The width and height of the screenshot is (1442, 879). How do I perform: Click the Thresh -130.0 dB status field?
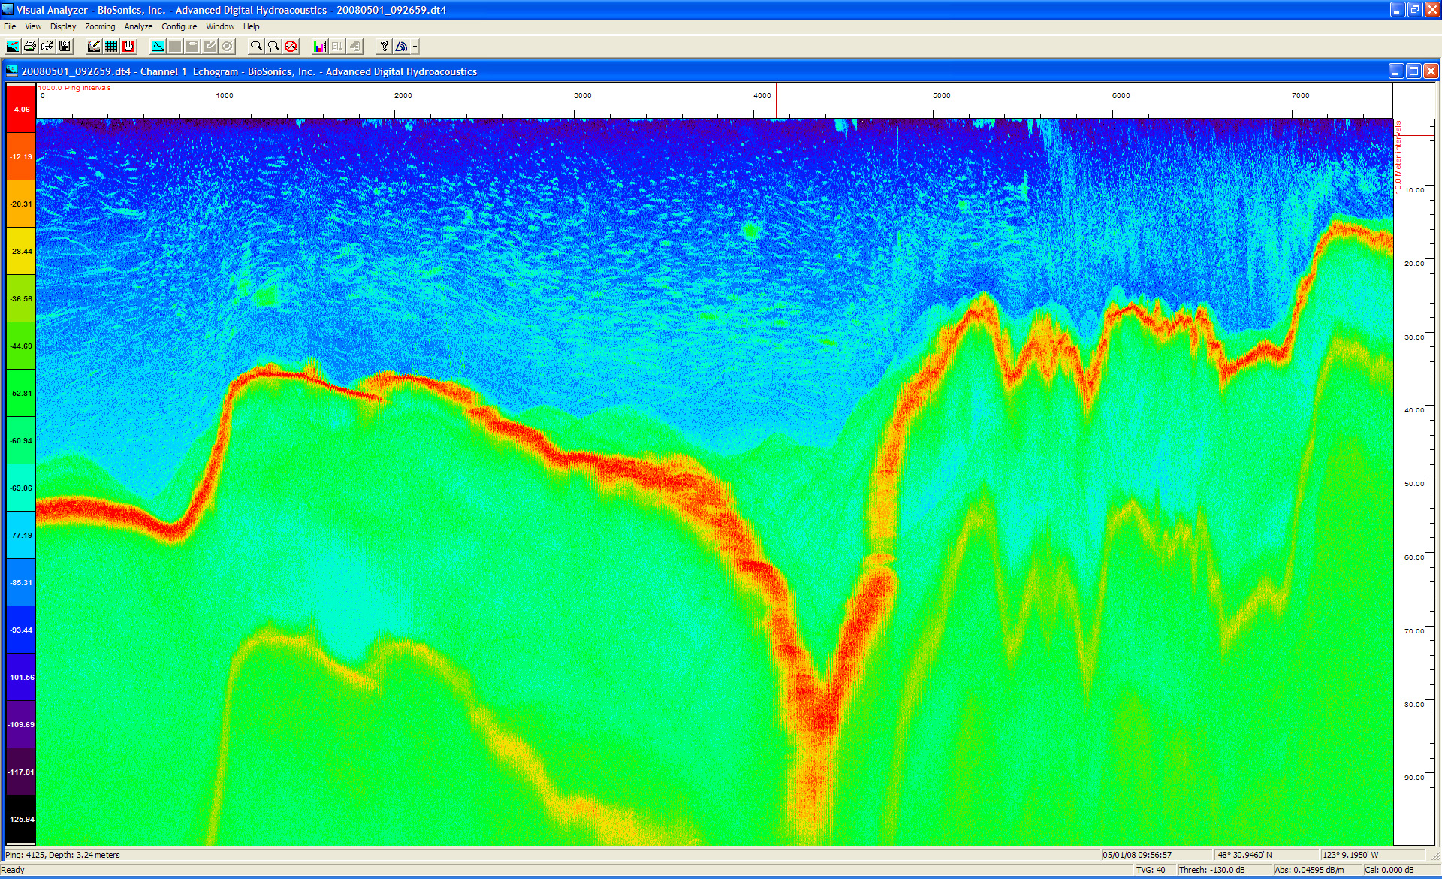[x=1211, y=870]
